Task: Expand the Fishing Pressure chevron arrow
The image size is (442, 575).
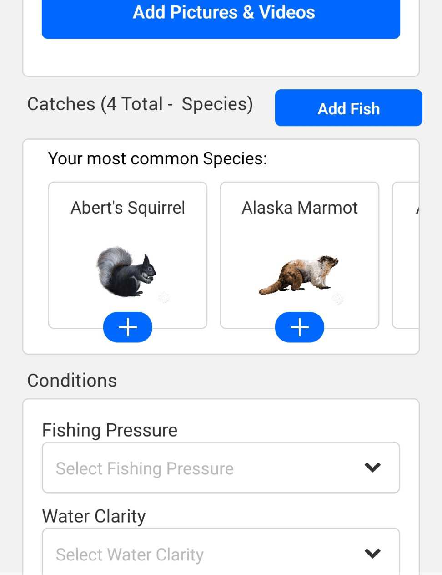Action: (372, 468)
